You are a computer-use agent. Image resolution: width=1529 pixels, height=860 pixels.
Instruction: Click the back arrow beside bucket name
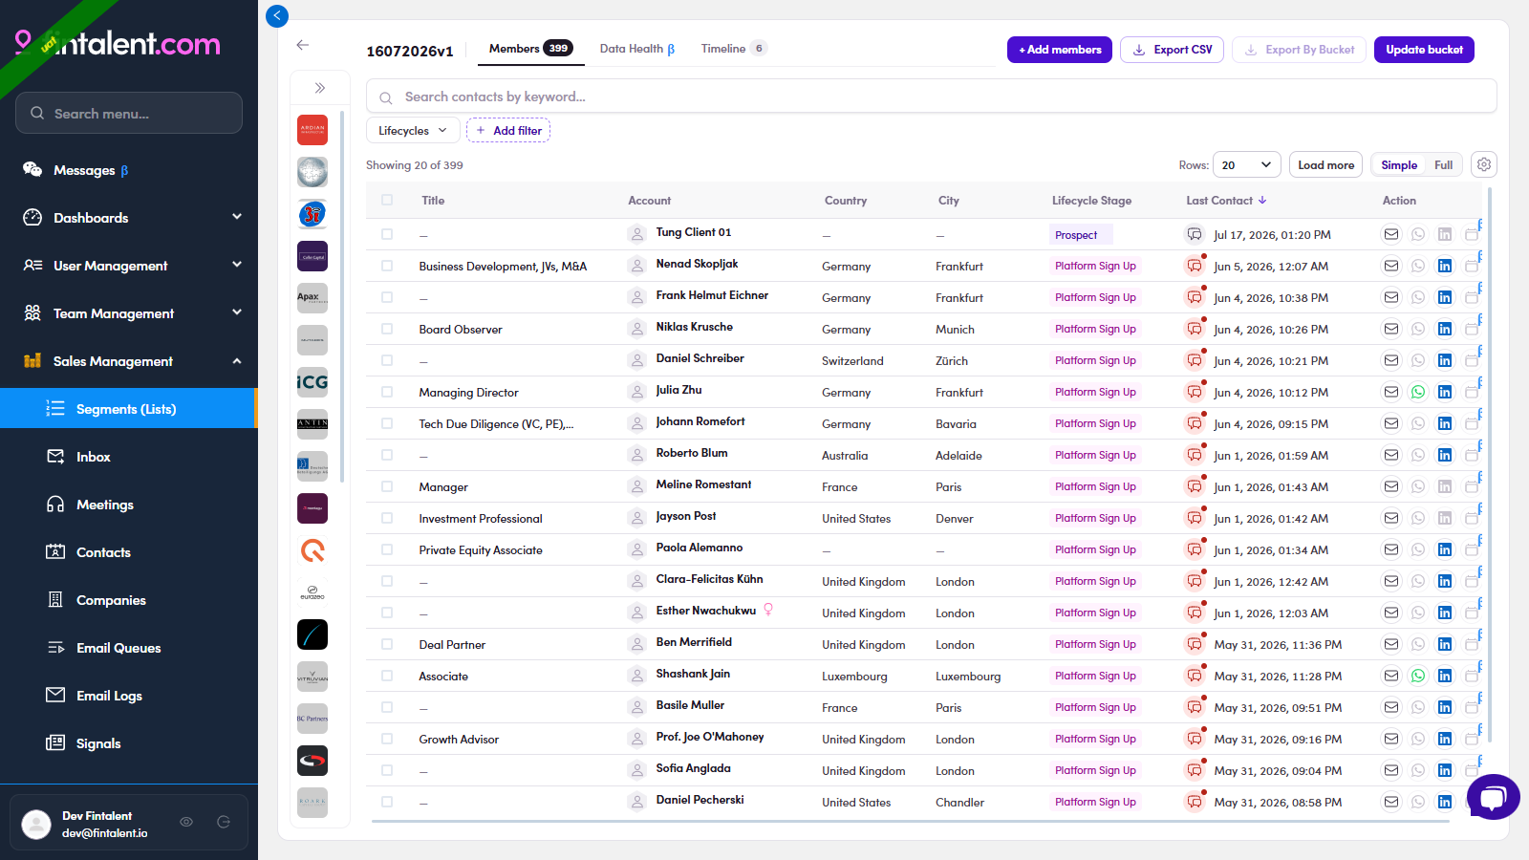tap(303, 45)
